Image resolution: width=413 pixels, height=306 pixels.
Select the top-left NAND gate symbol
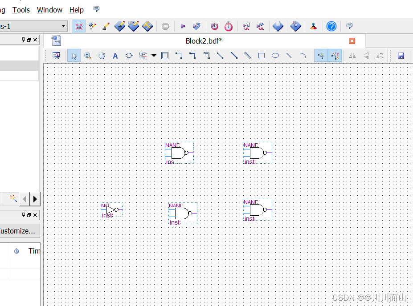click(180, 153)
